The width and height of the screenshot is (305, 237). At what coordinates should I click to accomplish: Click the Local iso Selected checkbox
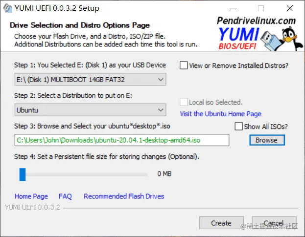[x=184, y=102]
